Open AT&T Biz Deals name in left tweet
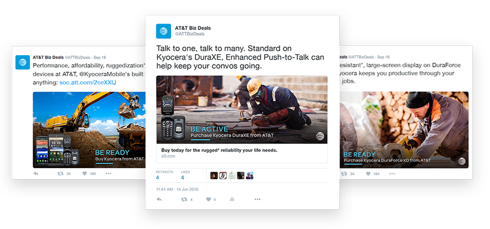 coord(48,57)
